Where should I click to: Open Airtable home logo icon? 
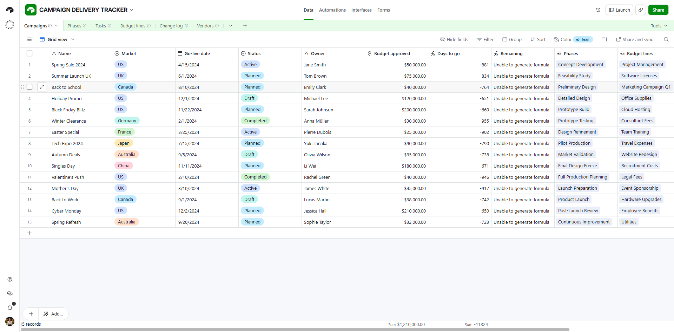(10, 10)
